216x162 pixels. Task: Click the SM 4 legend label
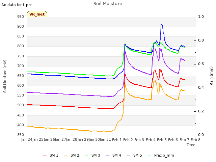tap(117, 155)
